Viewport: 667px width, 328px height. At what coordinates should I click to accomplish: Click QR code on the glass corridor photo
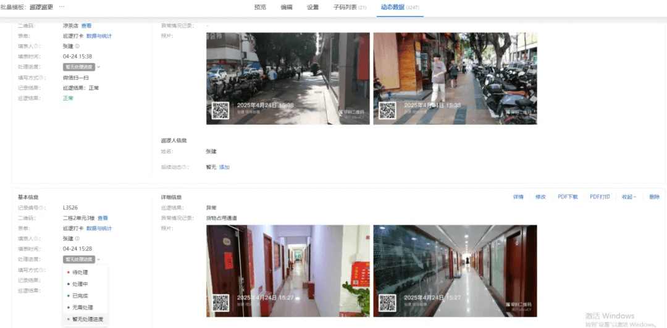387,303
